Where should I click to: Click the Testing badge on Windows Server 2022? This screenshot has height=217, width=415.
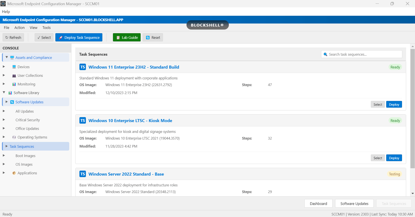(395, 174)
